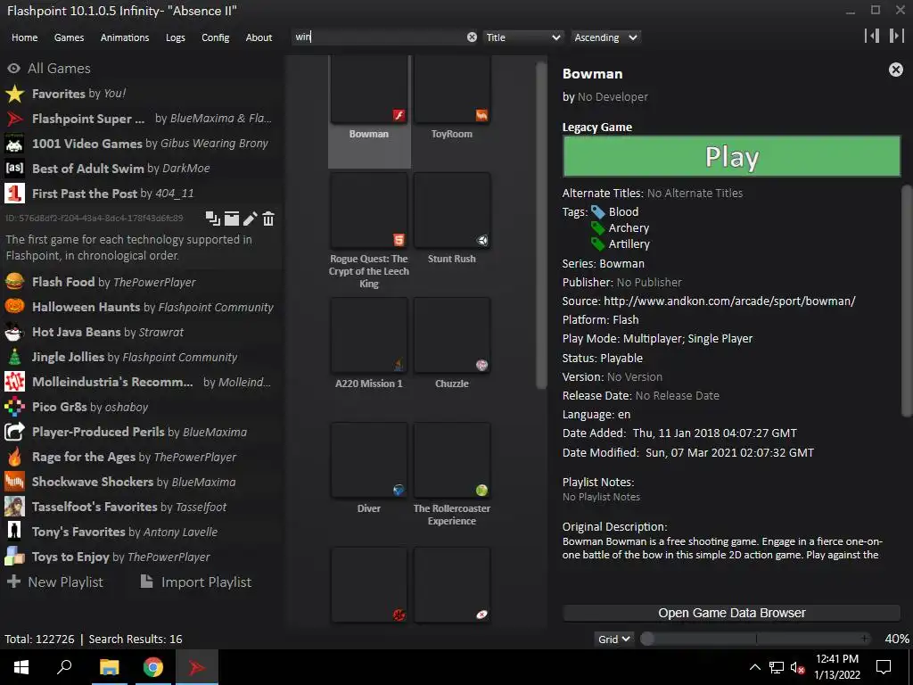Viewport: 913px width, 685px height.
Task: Click the export playlist box icon
Action: click(x=232, y=219)
